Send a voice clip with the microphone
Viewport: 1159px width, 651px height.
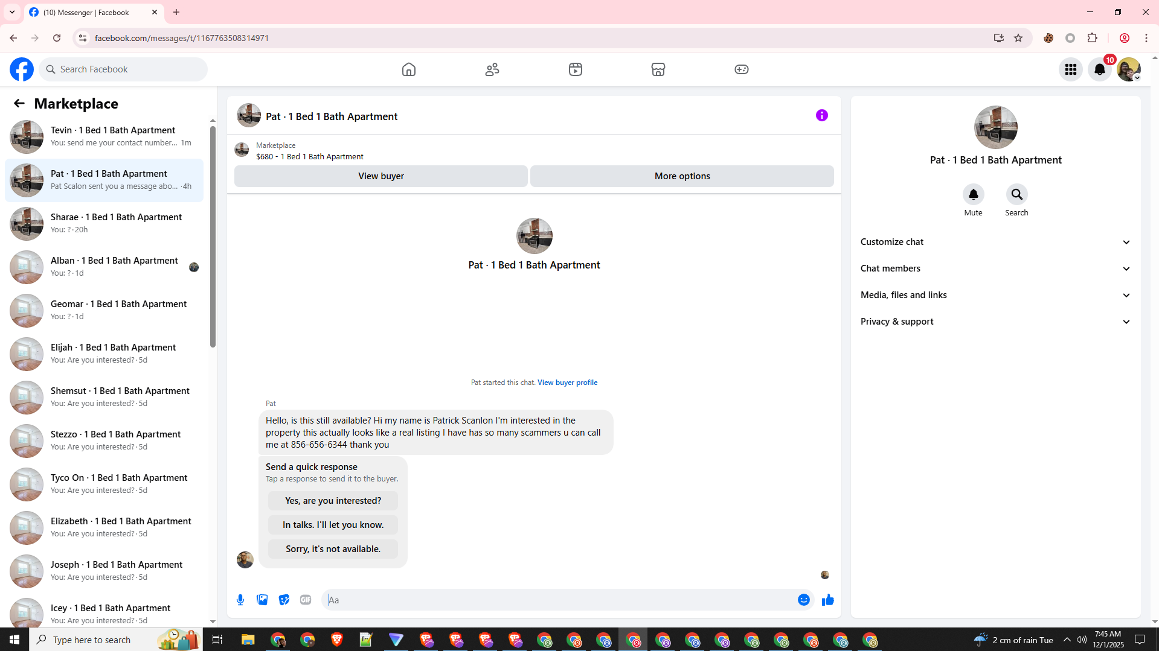tap(240, 600)
